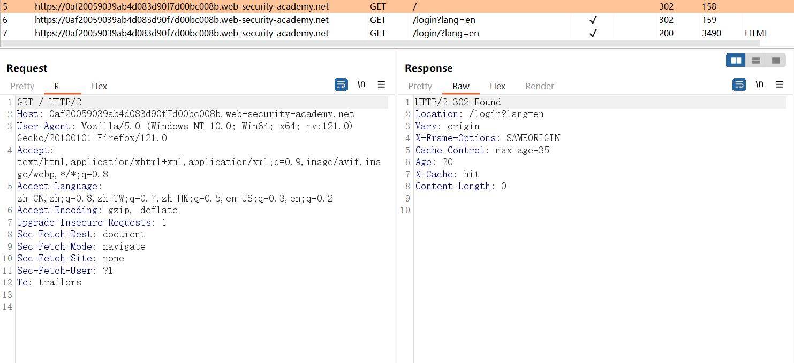Switch to top-bottom split layout view
Image resolution: width=794 pixels, height=363 pixels.
click(x=756, y=60)
